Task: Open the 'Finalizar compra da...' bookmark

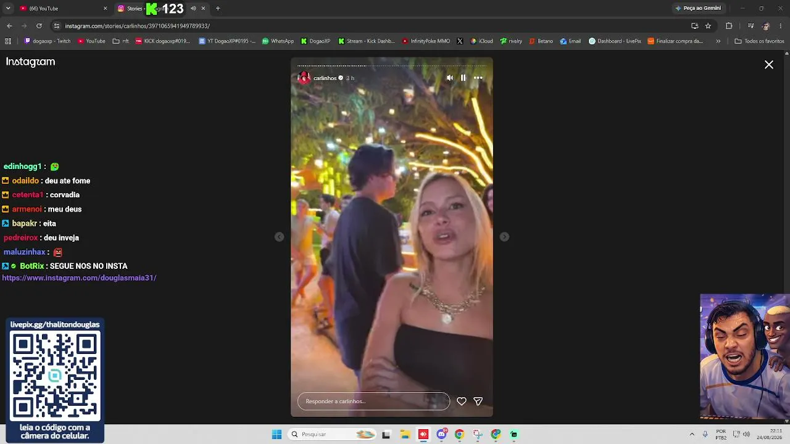Action: 675,41
